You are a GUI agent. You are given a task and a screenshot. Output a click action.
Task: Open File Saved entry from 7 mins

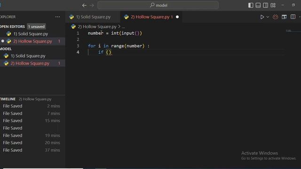[x=32, y=114]
